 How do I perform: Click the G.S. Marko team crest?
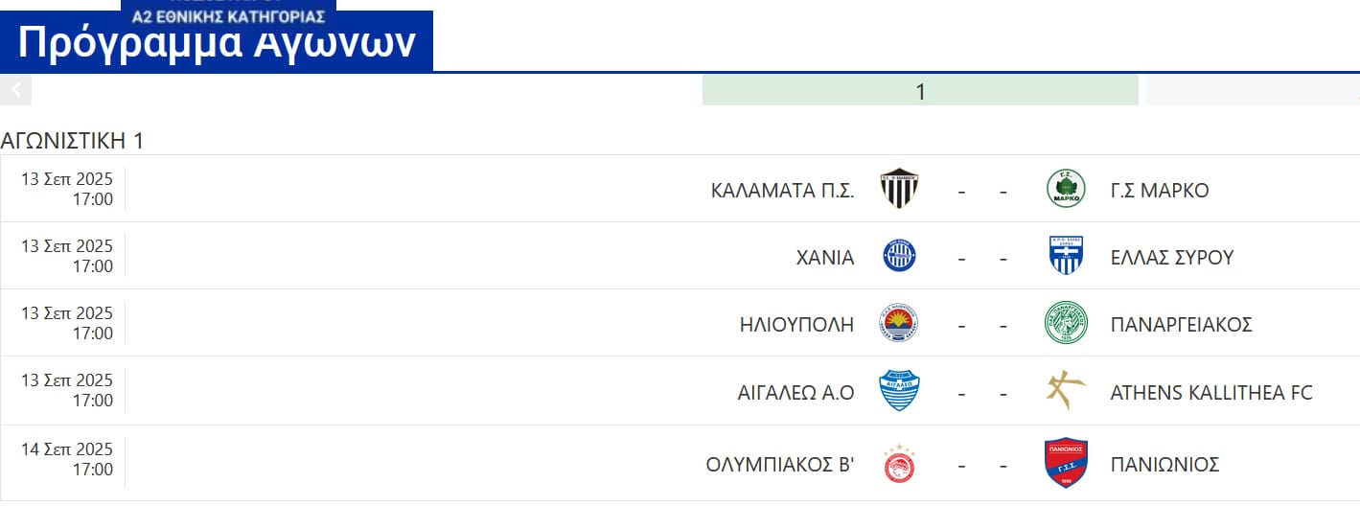click(x=1066, y=189)
